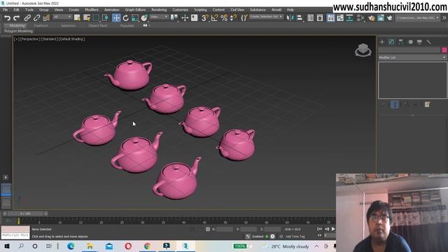Open Graph Editors menu
Viewport: 448px width, 252px height.
click(x=135, y=10)
